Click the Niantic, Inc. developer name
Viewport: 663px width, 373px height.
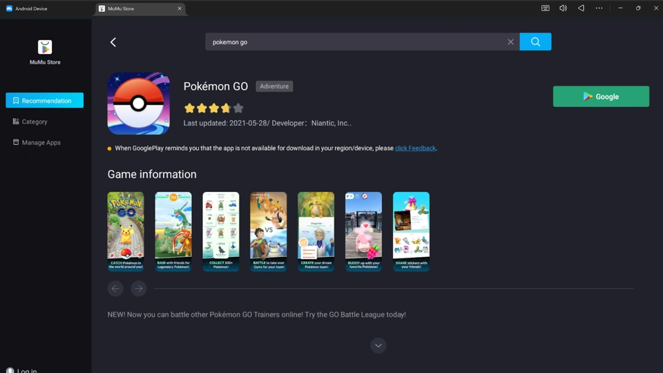click(x=331, y=123)
